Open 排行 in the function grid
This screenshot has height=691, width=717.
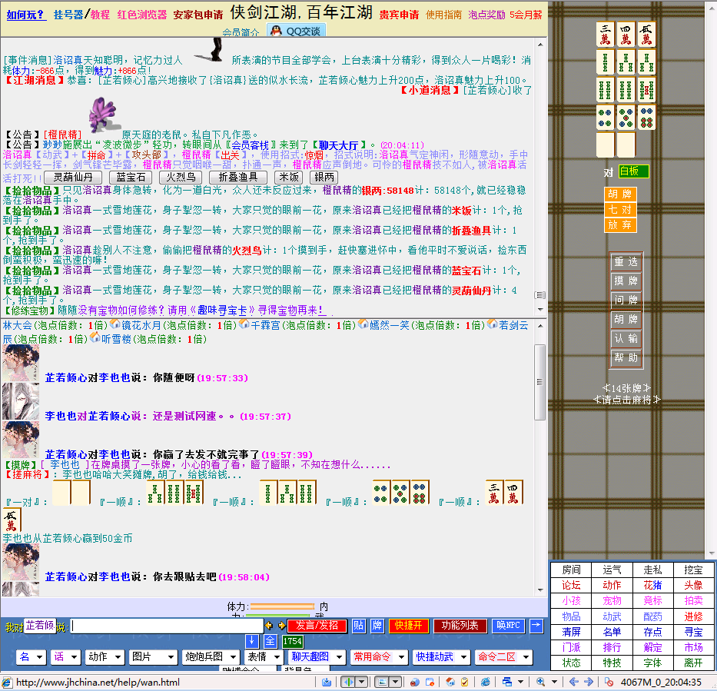[612, 647]
